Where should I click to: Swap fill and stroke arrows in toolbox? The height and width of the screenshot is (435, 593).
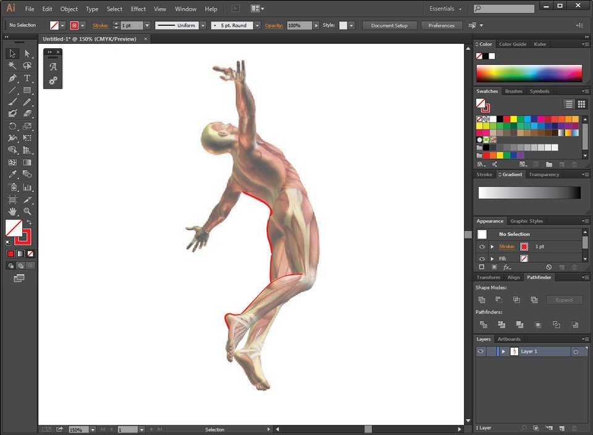point(29,222)
